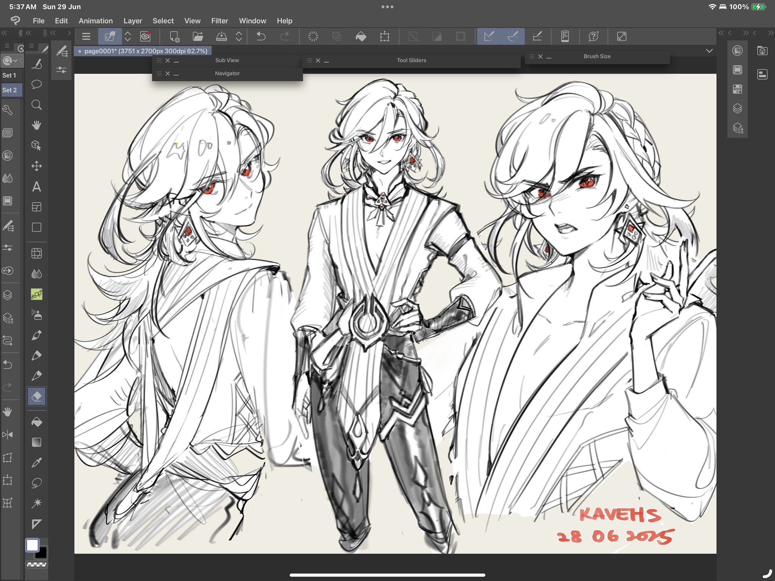Toggle Snap to Ruler in command bar
Image resolution: width=775 pixels, height=581 pixels.
[x=489, y=36]
